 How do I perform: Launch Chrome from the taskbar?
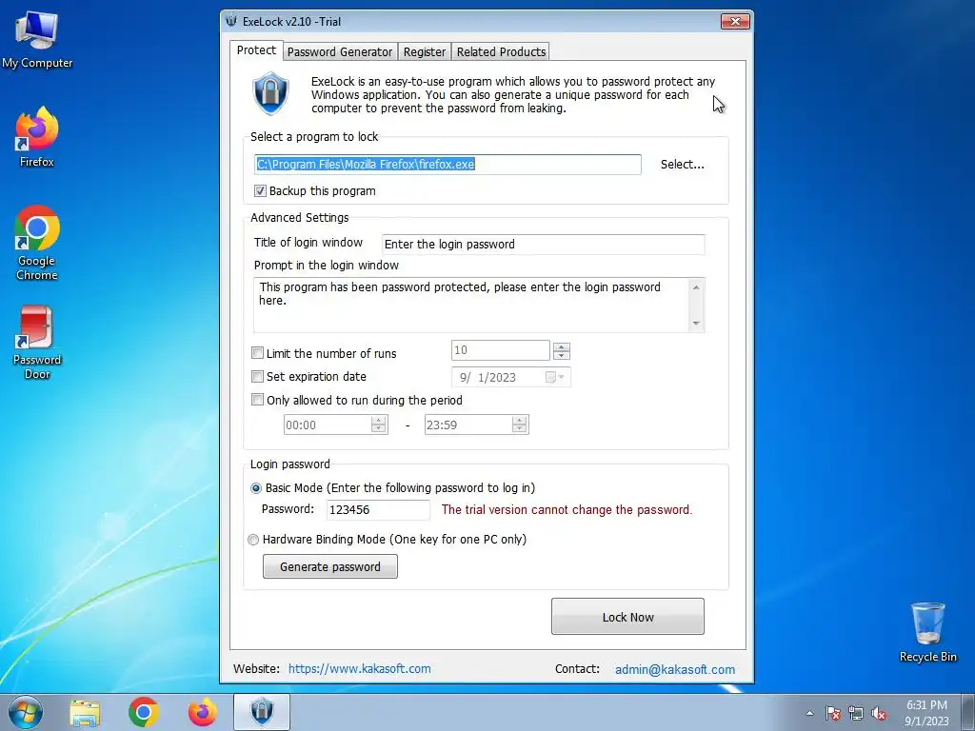[x=144, y=712]
